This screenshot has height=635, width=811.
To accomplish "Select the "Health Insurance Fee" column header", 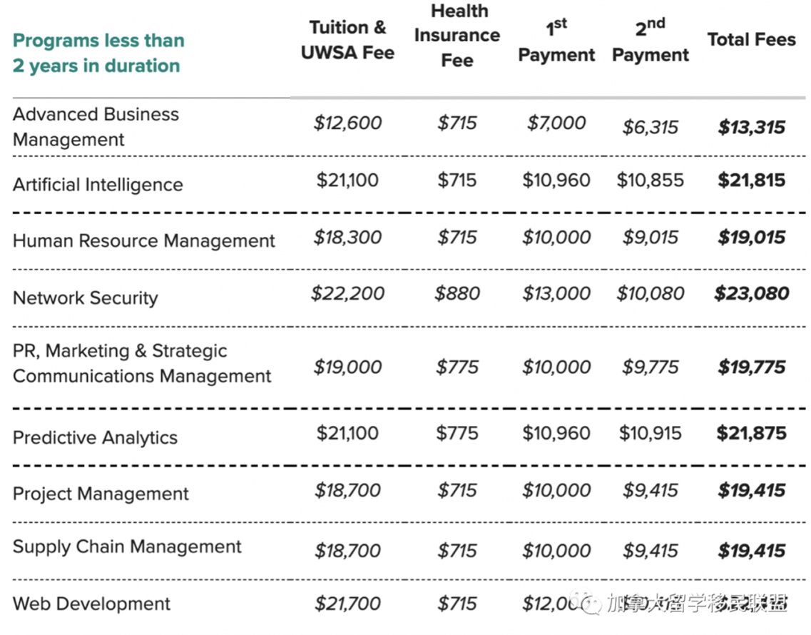I will [456, 35].
